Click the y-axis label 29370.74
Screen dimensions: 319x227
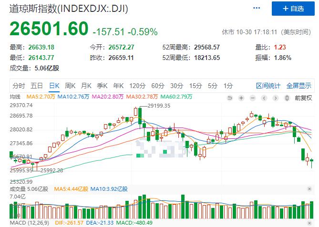tap(21, 105)
